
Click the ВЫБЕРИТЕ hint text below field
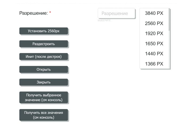[104, 21]
